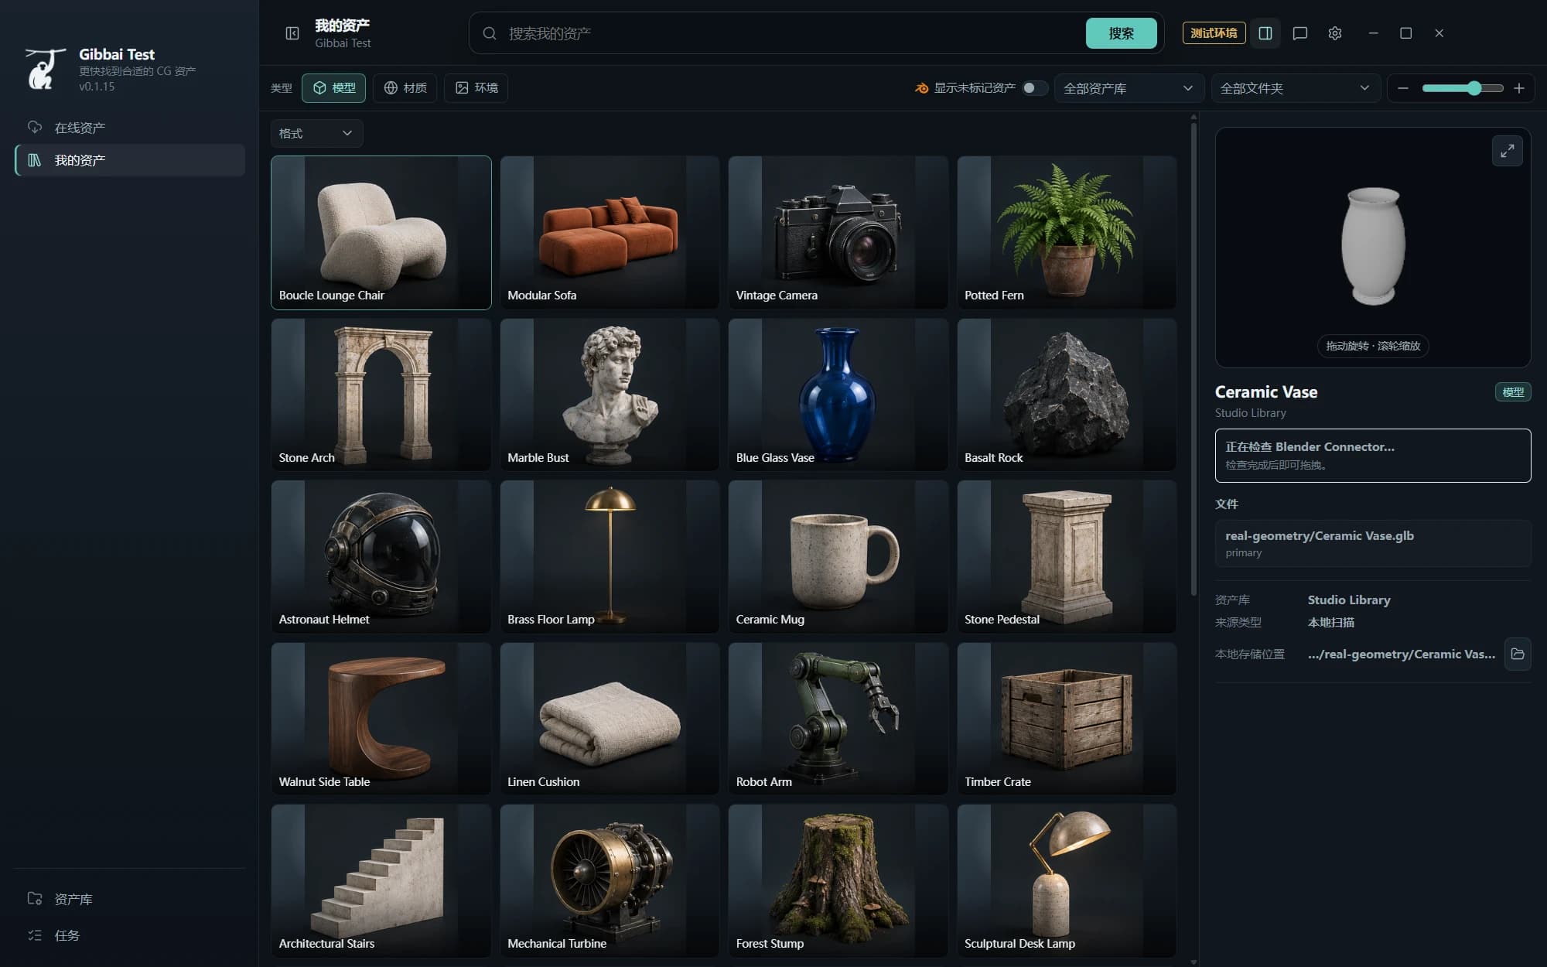Open the feedback chat bubble icon

click(1300, 33)
